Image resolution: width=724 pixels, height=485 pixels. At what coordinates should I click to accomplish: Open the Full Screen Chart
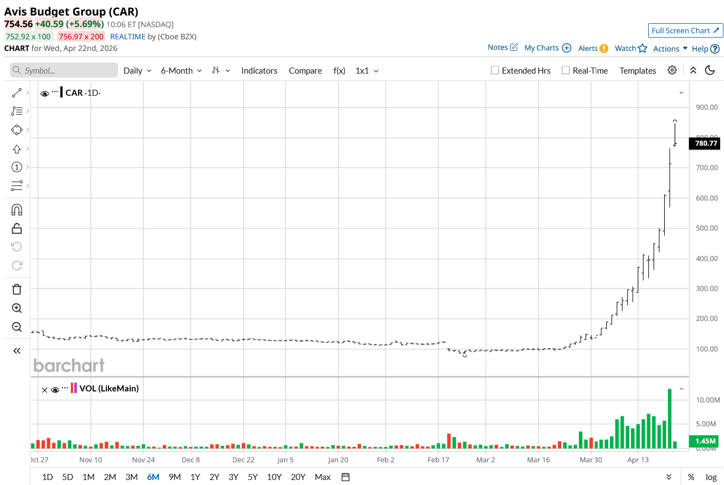(686, 30)
